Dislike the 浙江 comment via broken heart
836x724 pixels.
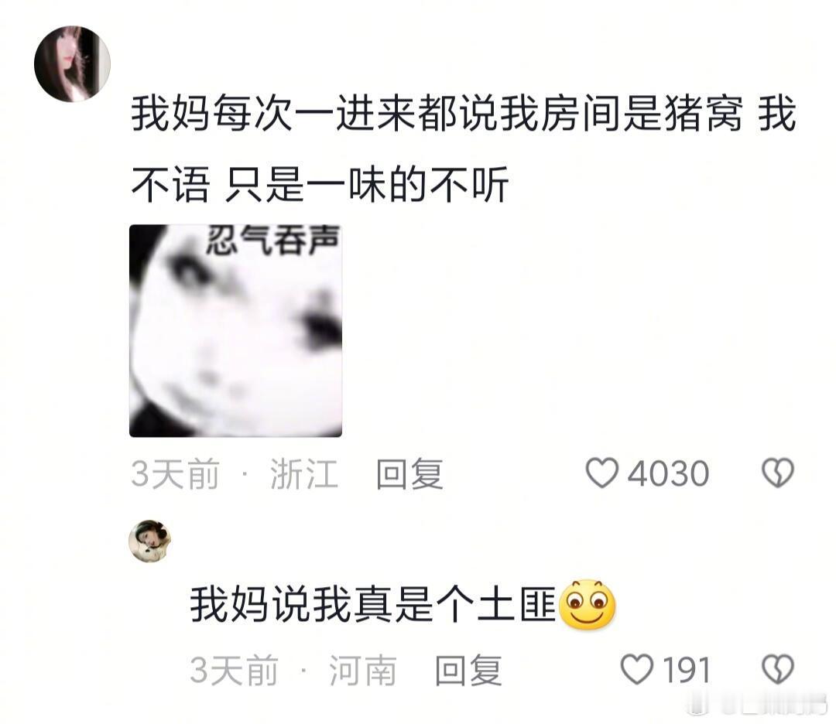[778, 473]
